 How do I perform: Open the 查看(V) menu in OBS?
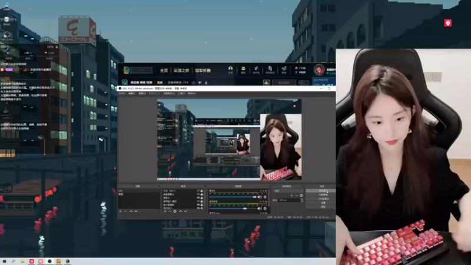(x=142, y=94)
